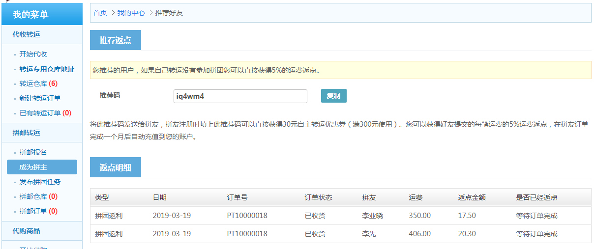Select the 返点明细 tab heading
The image size is (596, 249).
pos(115,167)
